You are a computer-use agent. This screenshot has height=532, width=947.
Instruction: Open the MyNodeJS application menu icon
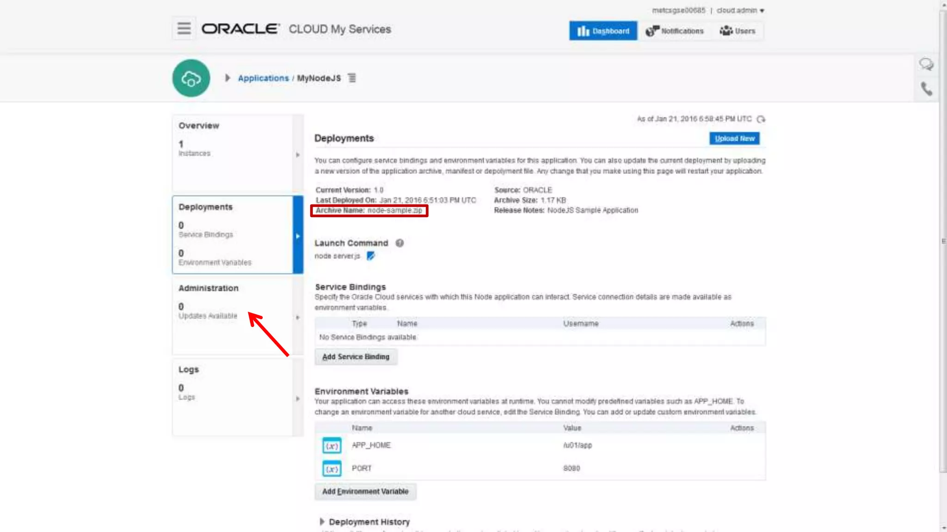click(x=352, y=78)
